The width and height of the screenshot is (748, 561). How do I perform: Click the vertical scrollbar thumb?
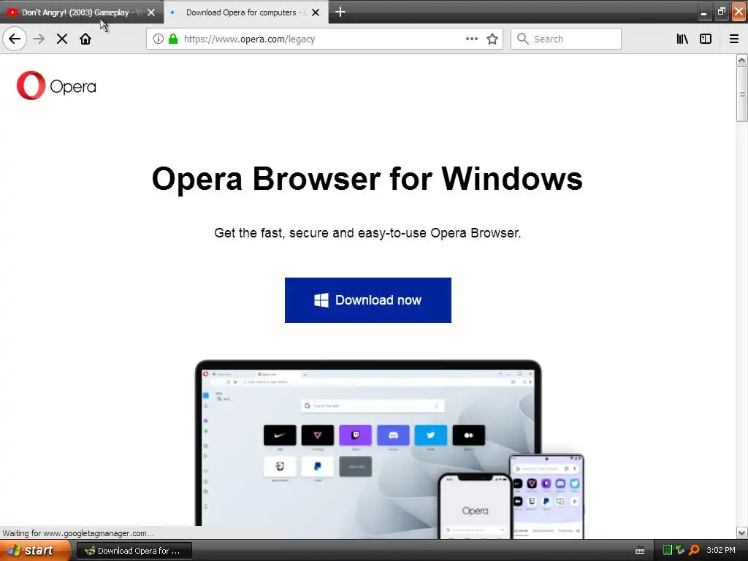pos(741,94)
